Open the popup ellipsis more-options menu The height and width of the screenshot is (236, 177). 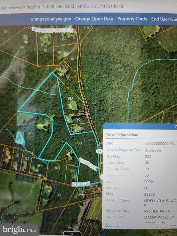click(173, 225)
